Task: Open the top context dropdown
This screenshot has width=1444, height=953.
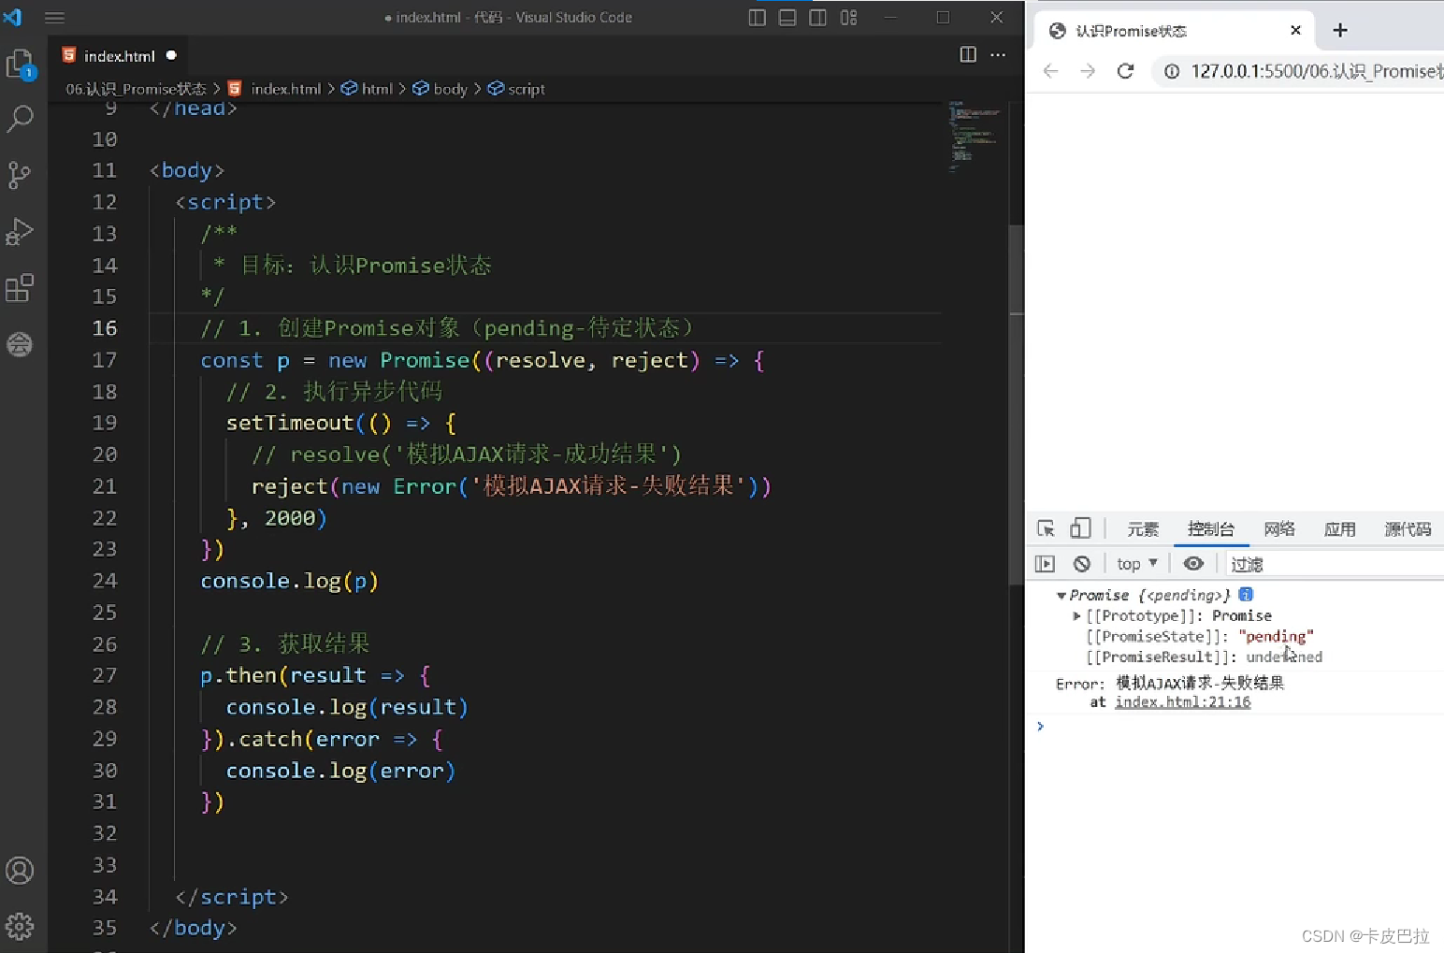Action: 1136,564
